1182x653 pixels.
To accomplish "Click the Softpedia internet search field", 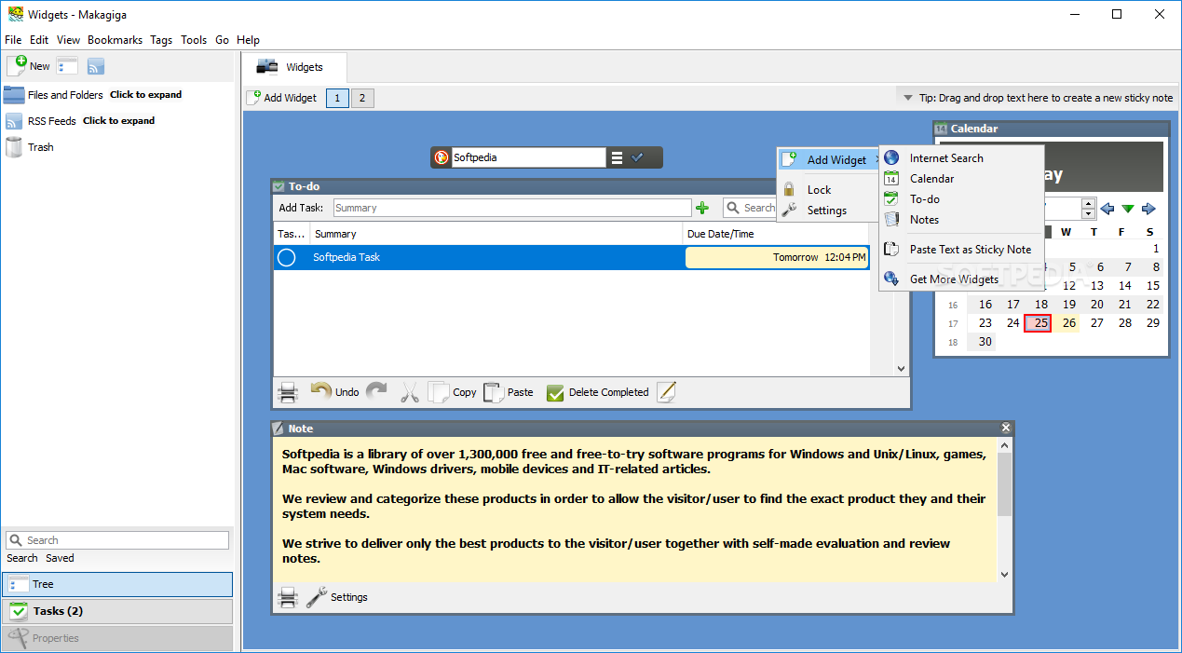I will [528, 157].
